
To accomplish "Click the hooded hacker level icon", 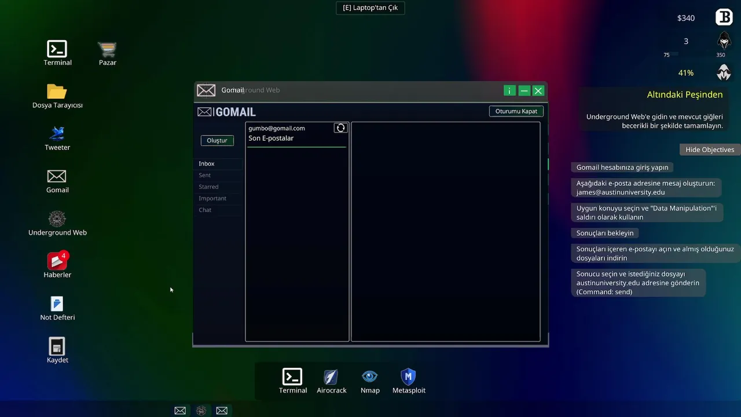I will coord(724,41).
